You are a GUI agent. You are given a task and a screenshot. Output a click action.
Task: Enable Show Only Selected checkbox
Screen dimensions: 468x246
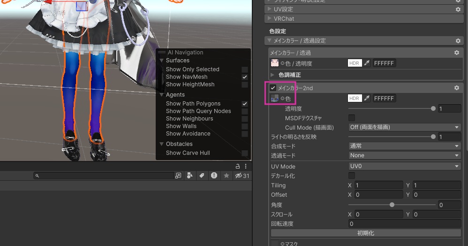point(245,69)
